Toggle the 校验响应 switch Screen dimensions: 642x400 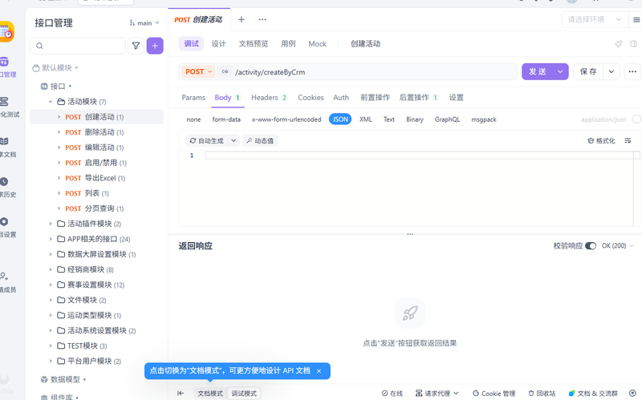tap(591, 246)
